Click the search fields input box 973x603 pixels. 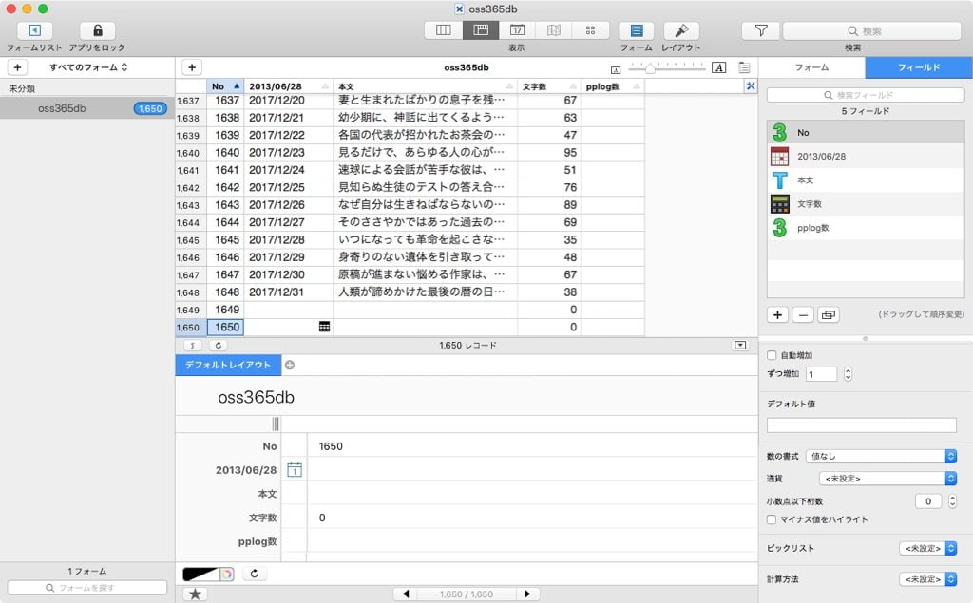pyautogui.click(x=866, y=95)
